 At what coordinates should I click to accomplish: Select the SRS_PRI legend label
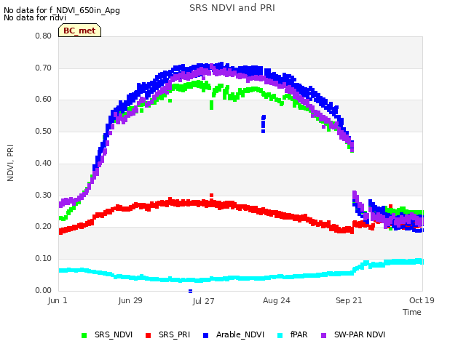coord(174,334)
